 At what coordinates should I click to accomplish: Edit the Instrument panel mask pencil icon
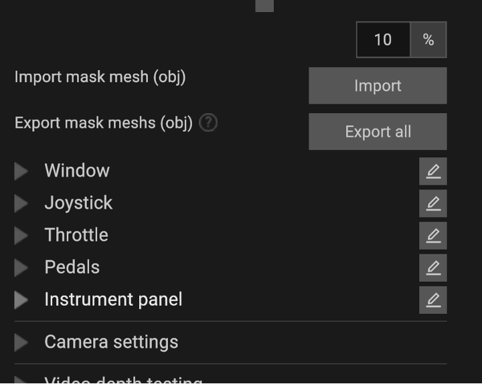[x=433, y=300]
